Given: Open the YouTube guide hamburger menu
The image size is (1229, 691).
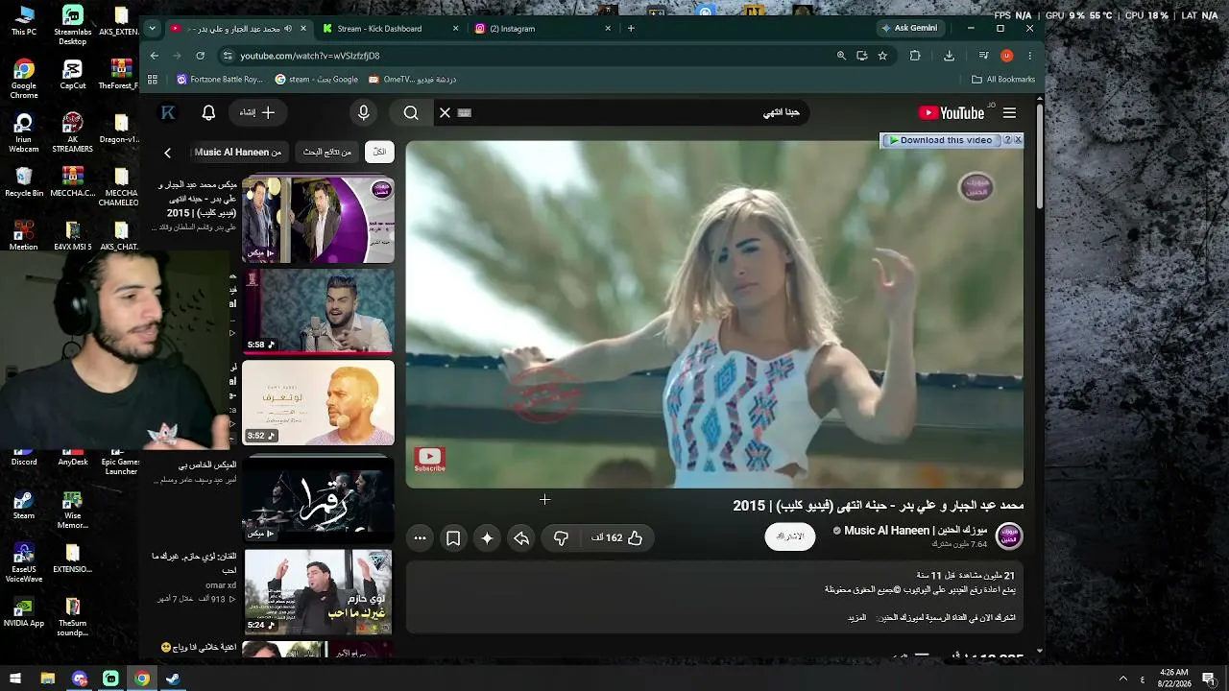Looking at the screenshot, I should [x=1009, y=113].
